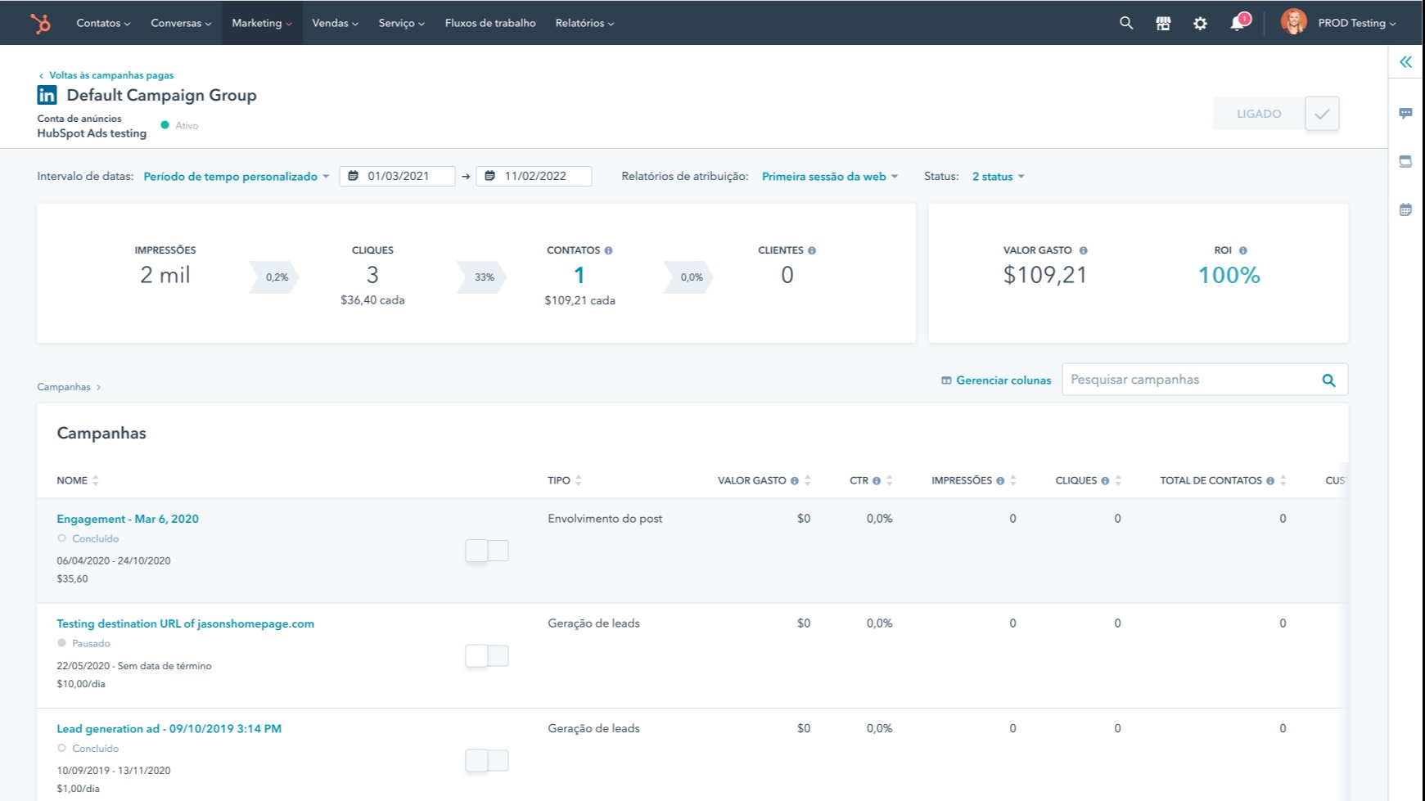This screenshot has height=801, width=1425.
Task: Sort by Total de Contatos arrows
Action: click(x=1283, y=480)
